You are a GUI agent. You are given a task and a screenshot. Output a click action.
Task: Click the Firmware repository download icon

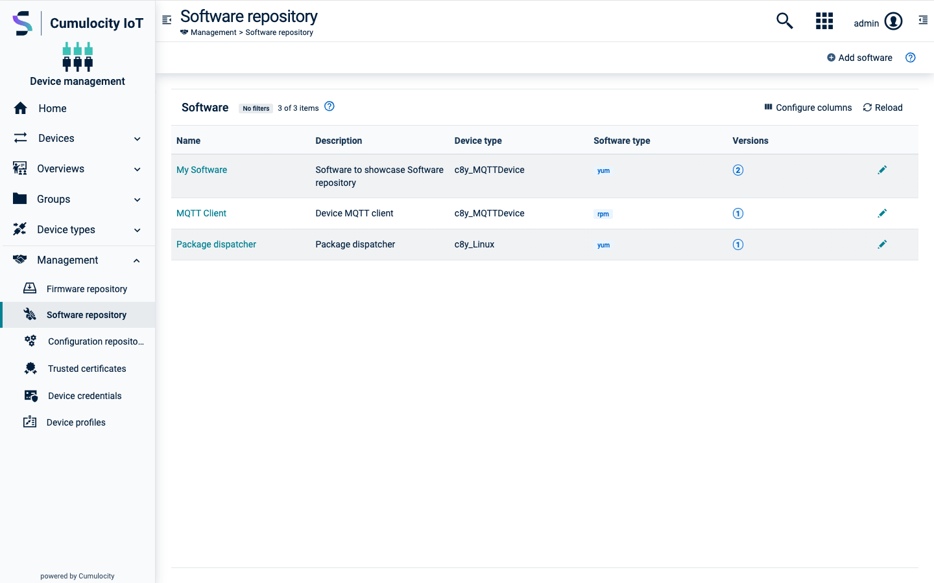click(30, 288)
